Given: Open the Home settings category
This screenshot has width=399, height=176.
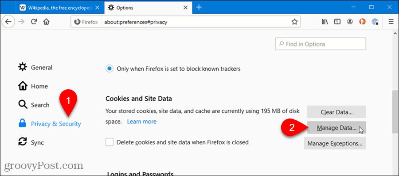Looking at the screenshot, I should pyautogui.click(x=33, y=86).
